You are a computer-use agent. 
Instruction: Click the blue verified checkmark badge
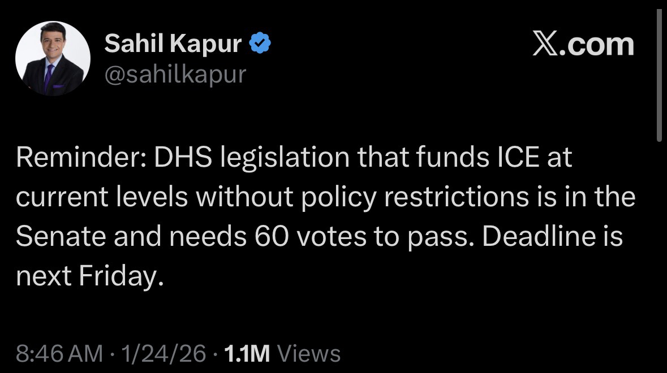point(260,45)
